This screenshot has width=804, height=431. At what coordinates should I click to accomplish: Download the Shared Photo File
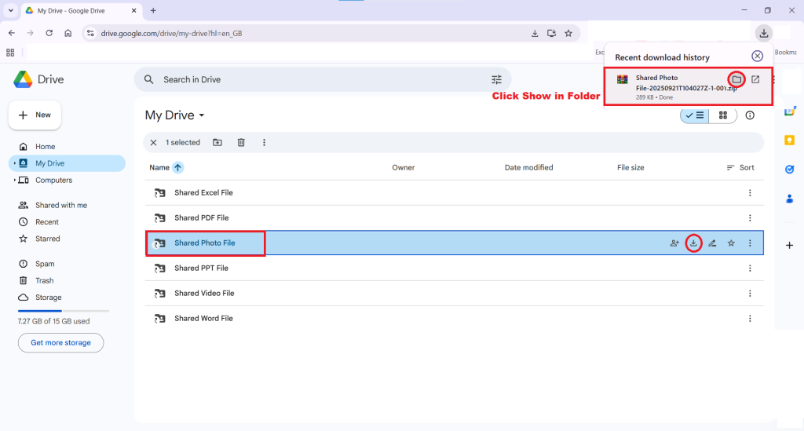[693, 243]
